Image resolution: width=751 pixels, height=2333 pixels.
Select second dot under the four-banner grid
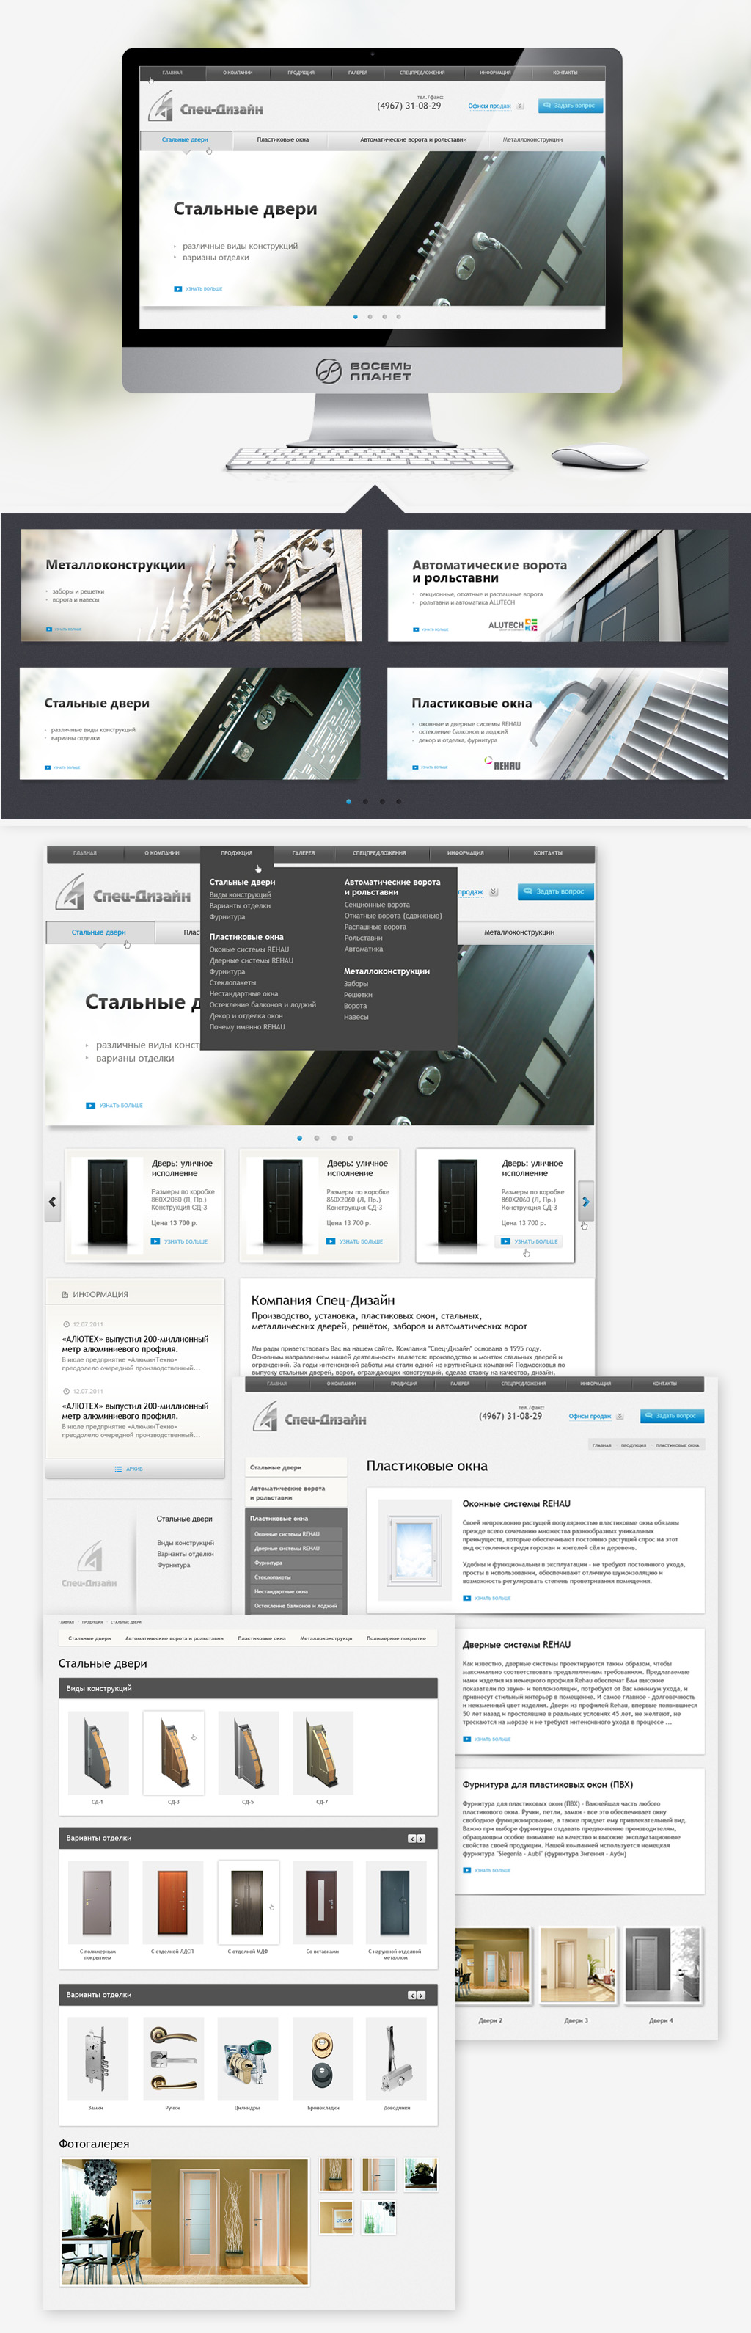365,802
